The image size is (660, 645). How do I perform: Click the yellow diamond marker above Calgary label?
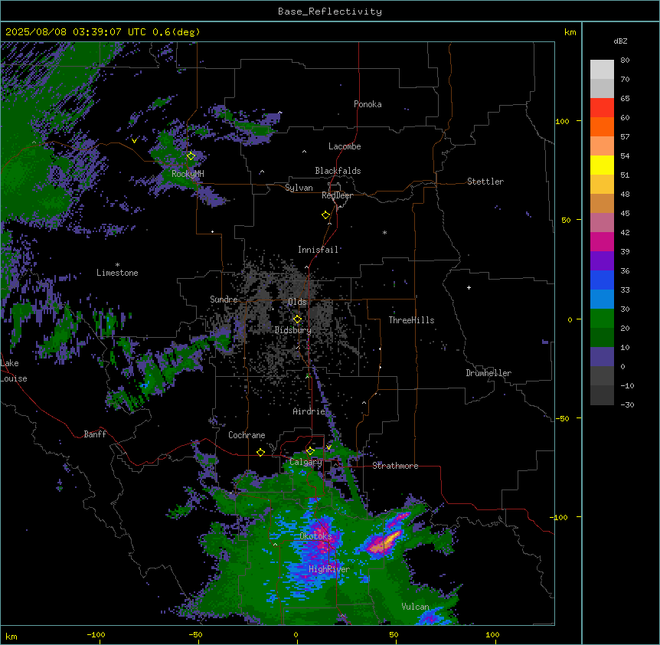tap(310, 450)
